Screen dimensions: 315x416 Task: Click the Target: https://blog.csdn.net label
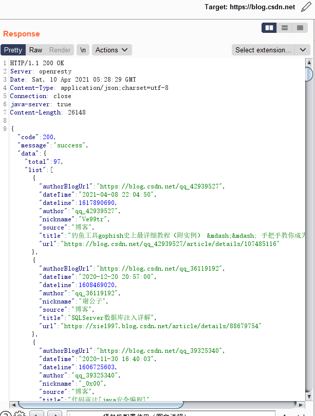[x=250, y=7]
